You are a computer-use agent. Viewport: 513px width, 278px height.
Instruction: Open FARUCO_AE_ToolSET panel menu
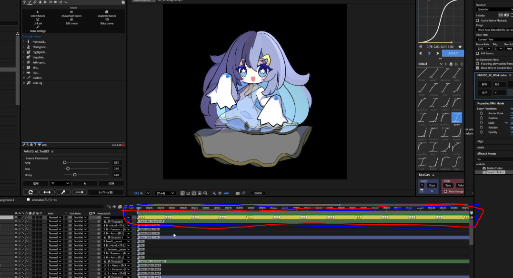point(52,152)
